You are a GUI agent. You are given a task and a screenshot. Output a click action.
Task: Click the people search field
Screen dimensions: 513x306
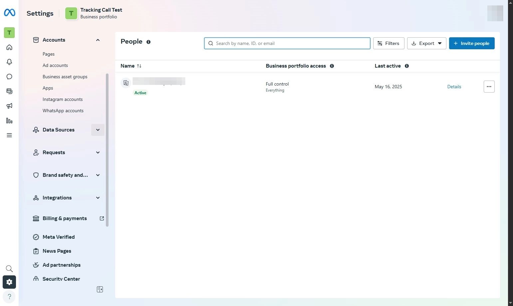[x=287, y=43]
